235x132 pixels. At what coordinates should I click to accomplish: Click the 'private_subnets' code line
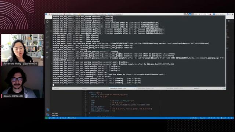102,107
